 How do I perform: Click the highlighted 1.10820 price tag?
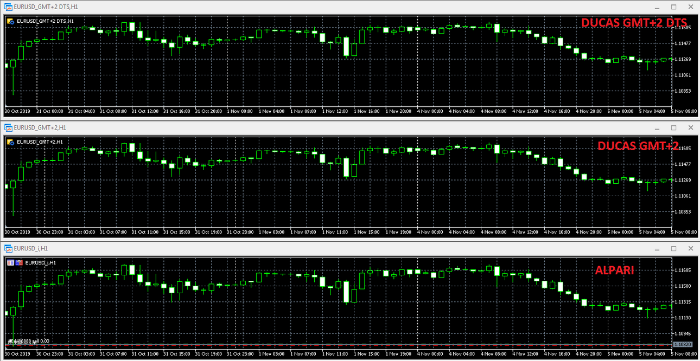pyautogui.click(x=682, y=344)
